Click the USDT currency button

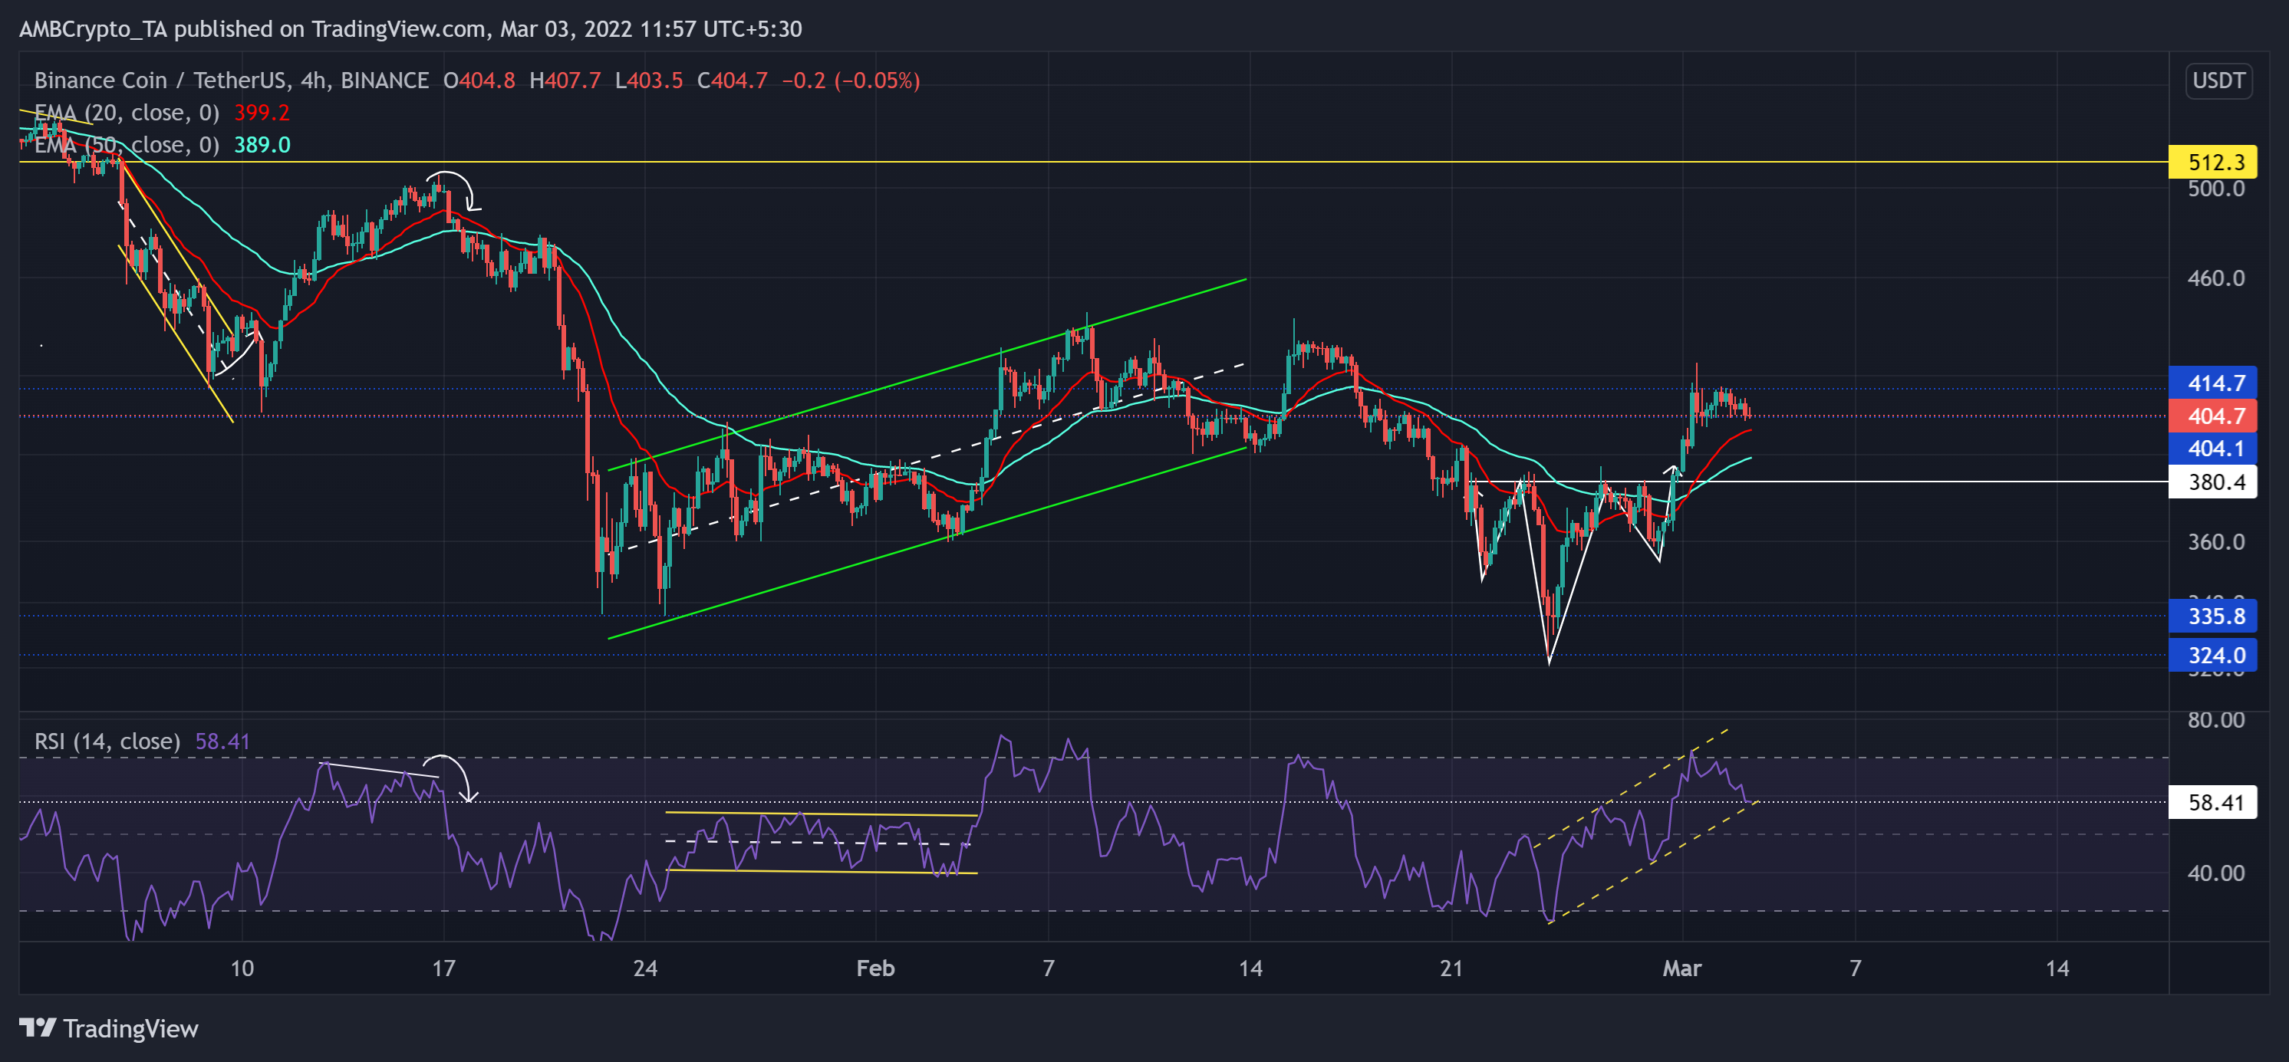tap(2218, 81)
